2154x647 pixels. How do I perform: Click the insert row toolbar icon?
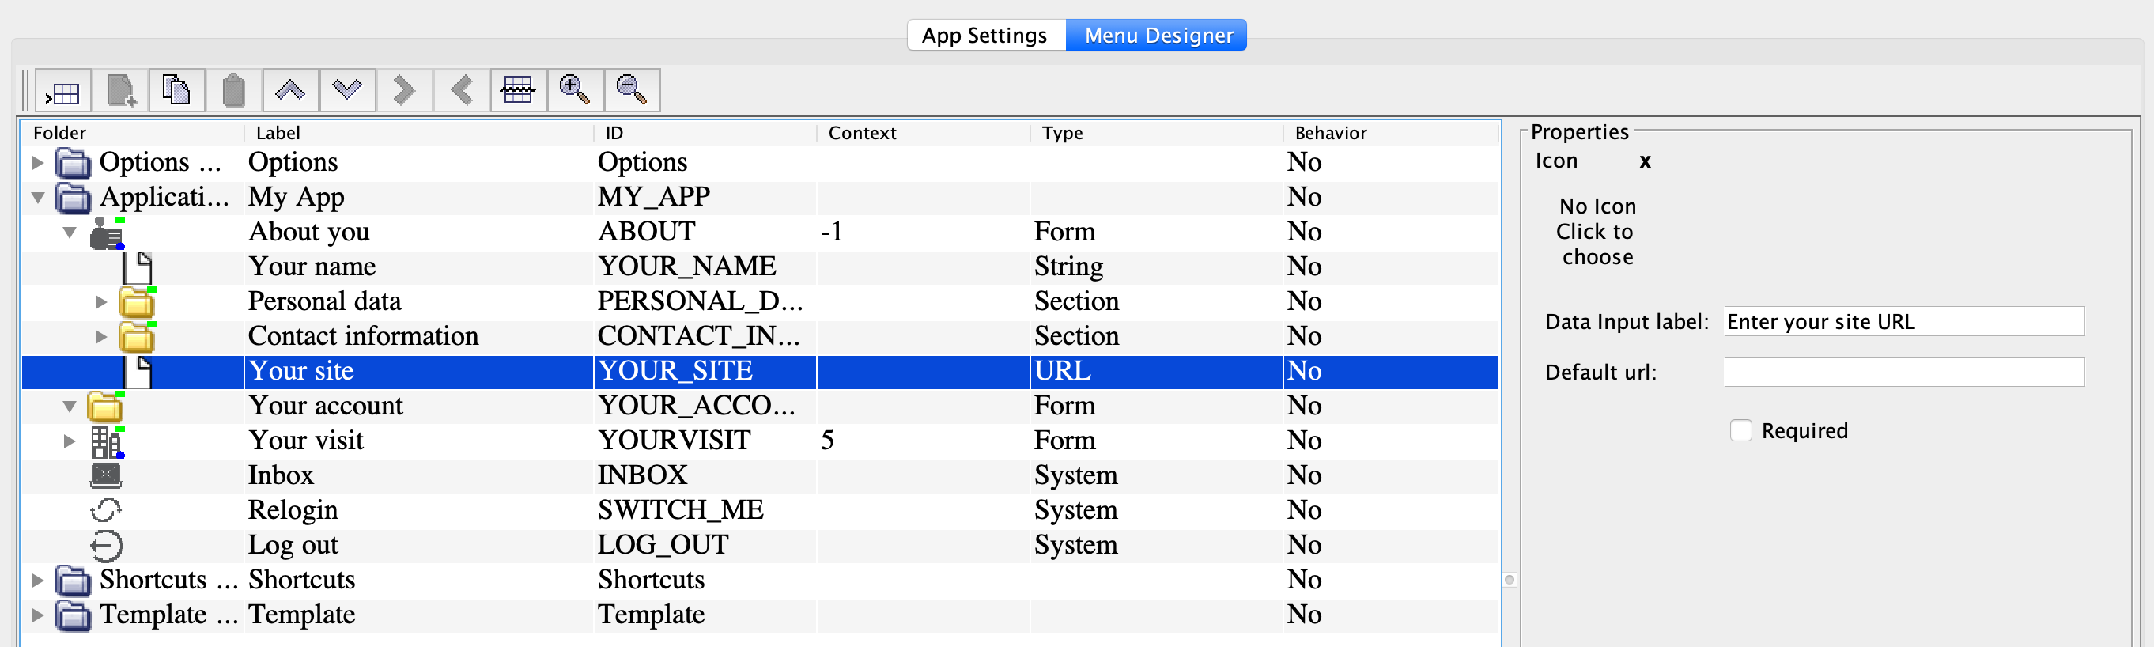pyautogui.click(x=63, y=90)
